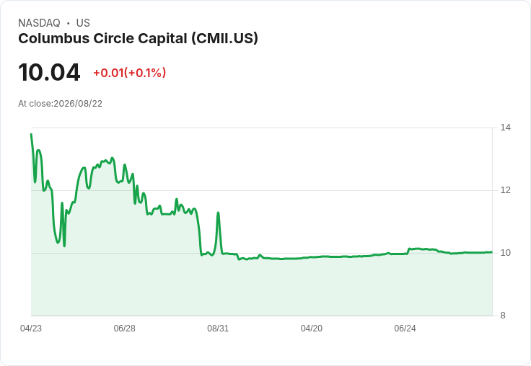Screen dimensions: 531x366
Task: Click the dot separator between NASDAQ and US
Action: 69,23
